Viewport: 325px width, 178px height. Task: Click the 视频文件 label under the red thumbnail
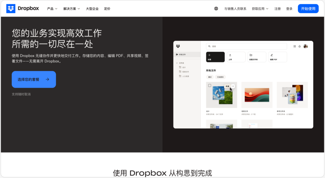245,111
